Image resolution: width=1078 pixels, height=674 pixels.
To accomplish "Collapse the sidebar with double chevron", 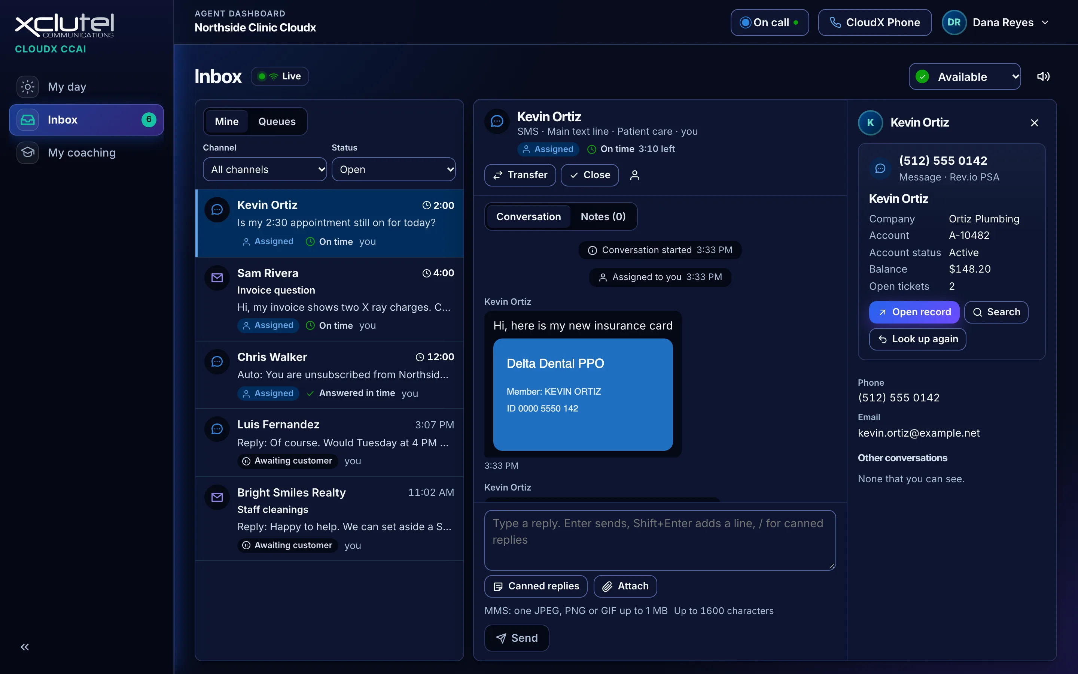I will [x=25, y=647].
